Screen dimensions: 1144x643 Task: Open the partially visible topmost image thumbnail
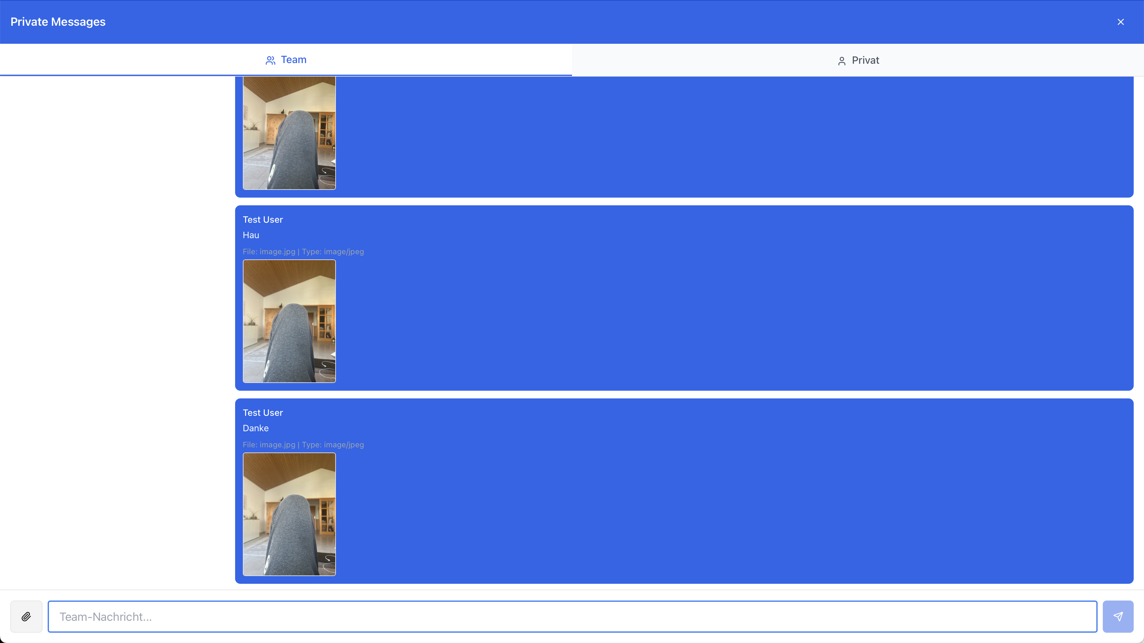point(289,133)
